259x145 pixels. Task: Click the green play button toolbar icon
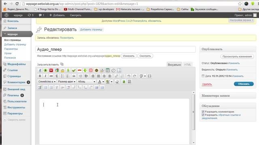[45, 70]
